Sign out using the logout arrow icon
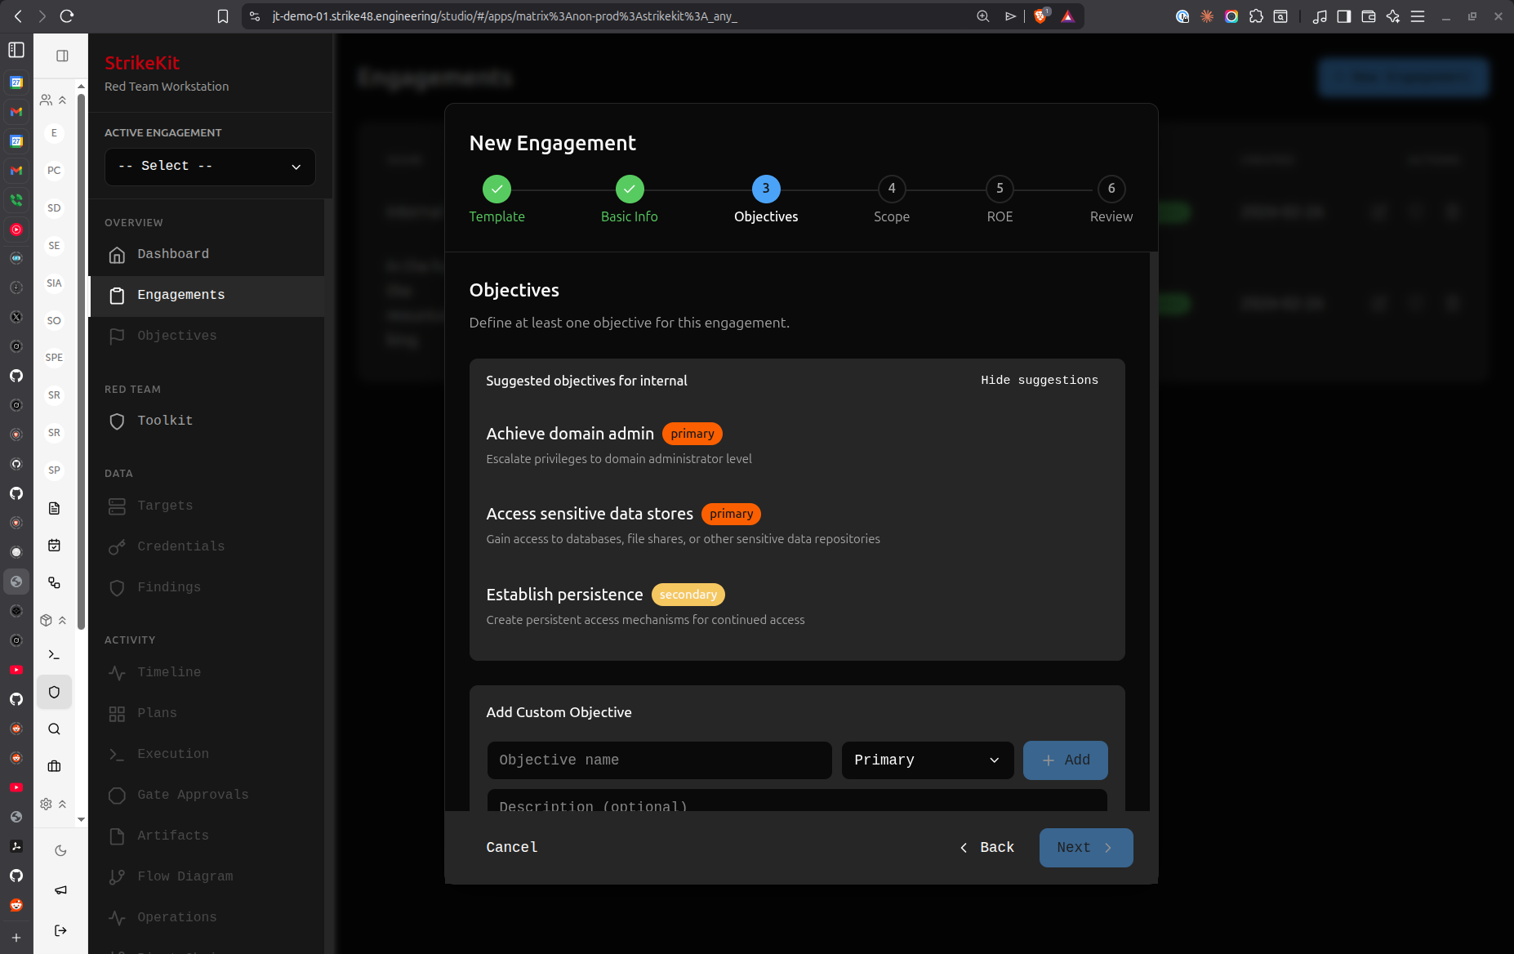This screenshot has width=1514, height=954. 60,930
